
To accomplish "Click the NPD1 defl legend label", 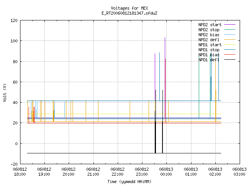I will coord(209,60).
